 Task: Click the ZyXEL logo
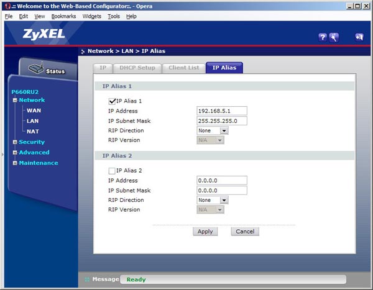point(44,34)
